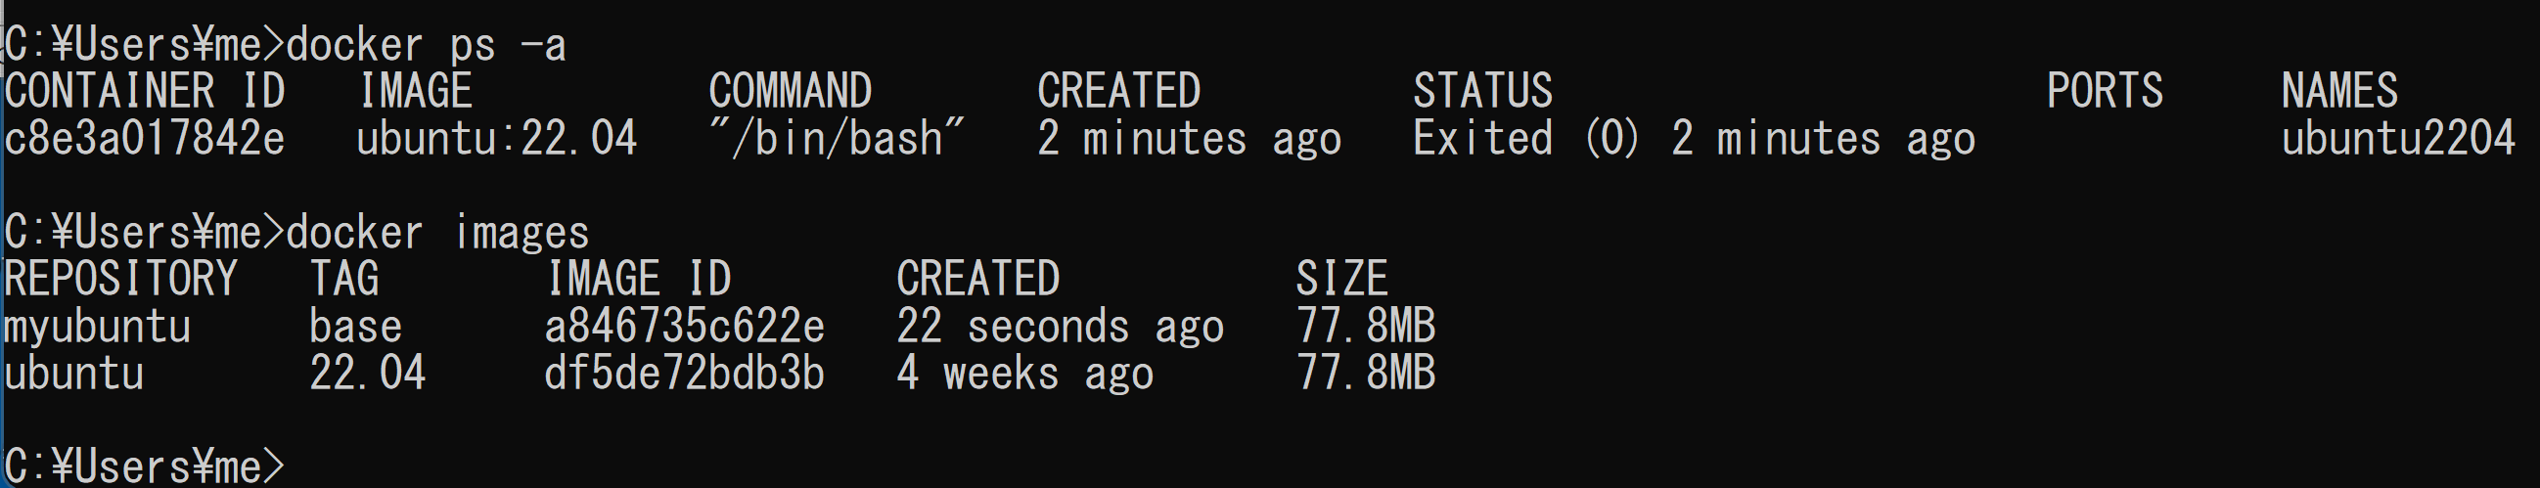The width and height of the screenshot is (2540, 488).
Task: Click the ubuntu:22.04 image name text
Action: tap(496, 138)
